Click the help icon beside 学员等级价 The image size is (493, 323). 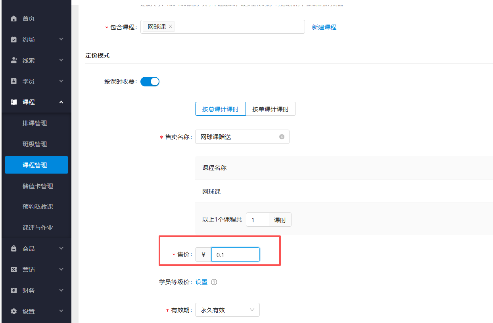(214, 282)
